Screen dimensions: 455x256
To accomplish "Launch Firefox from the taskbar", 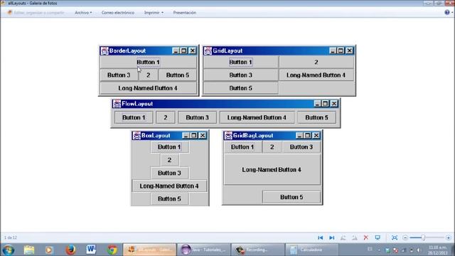I will tap(70, 250).
